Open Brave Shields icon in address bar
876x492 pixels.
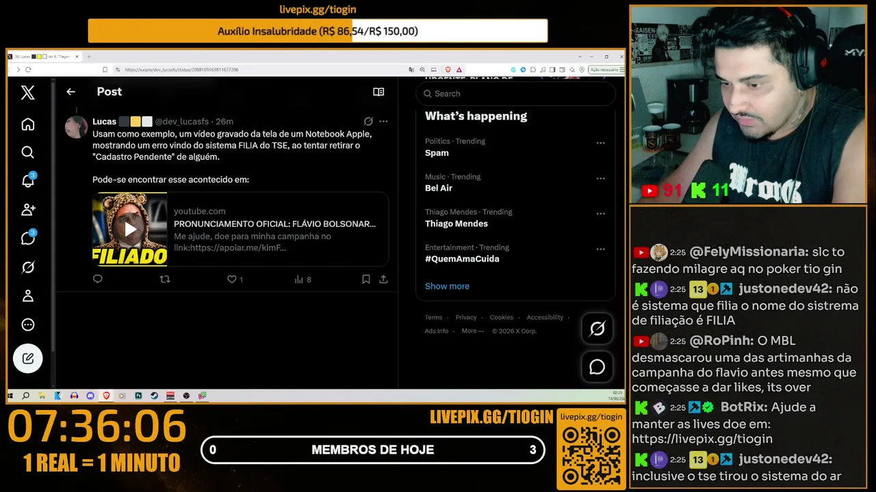448,70
